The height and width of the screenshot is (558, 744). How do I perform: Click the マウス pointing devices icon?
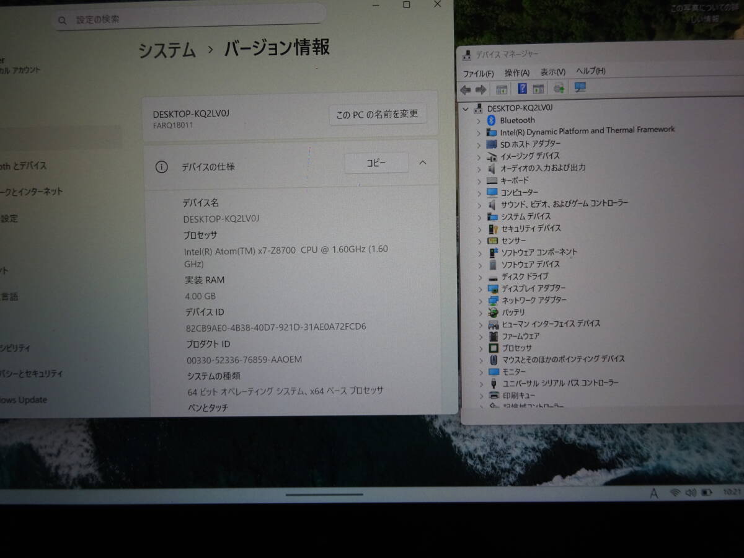pos(494,360)
